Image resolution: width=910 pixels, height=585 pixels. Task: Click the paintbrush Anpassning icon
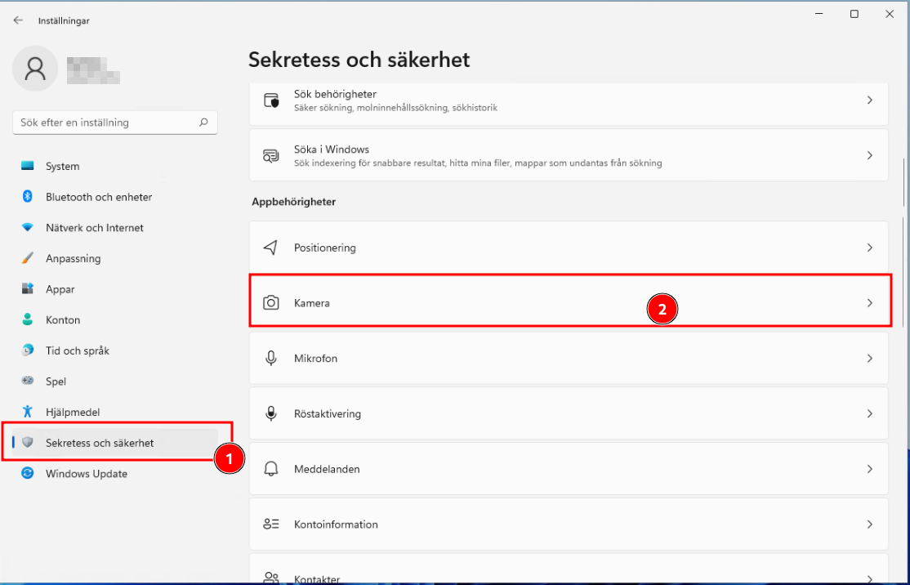pyautogui.click(x=27, y=258)
